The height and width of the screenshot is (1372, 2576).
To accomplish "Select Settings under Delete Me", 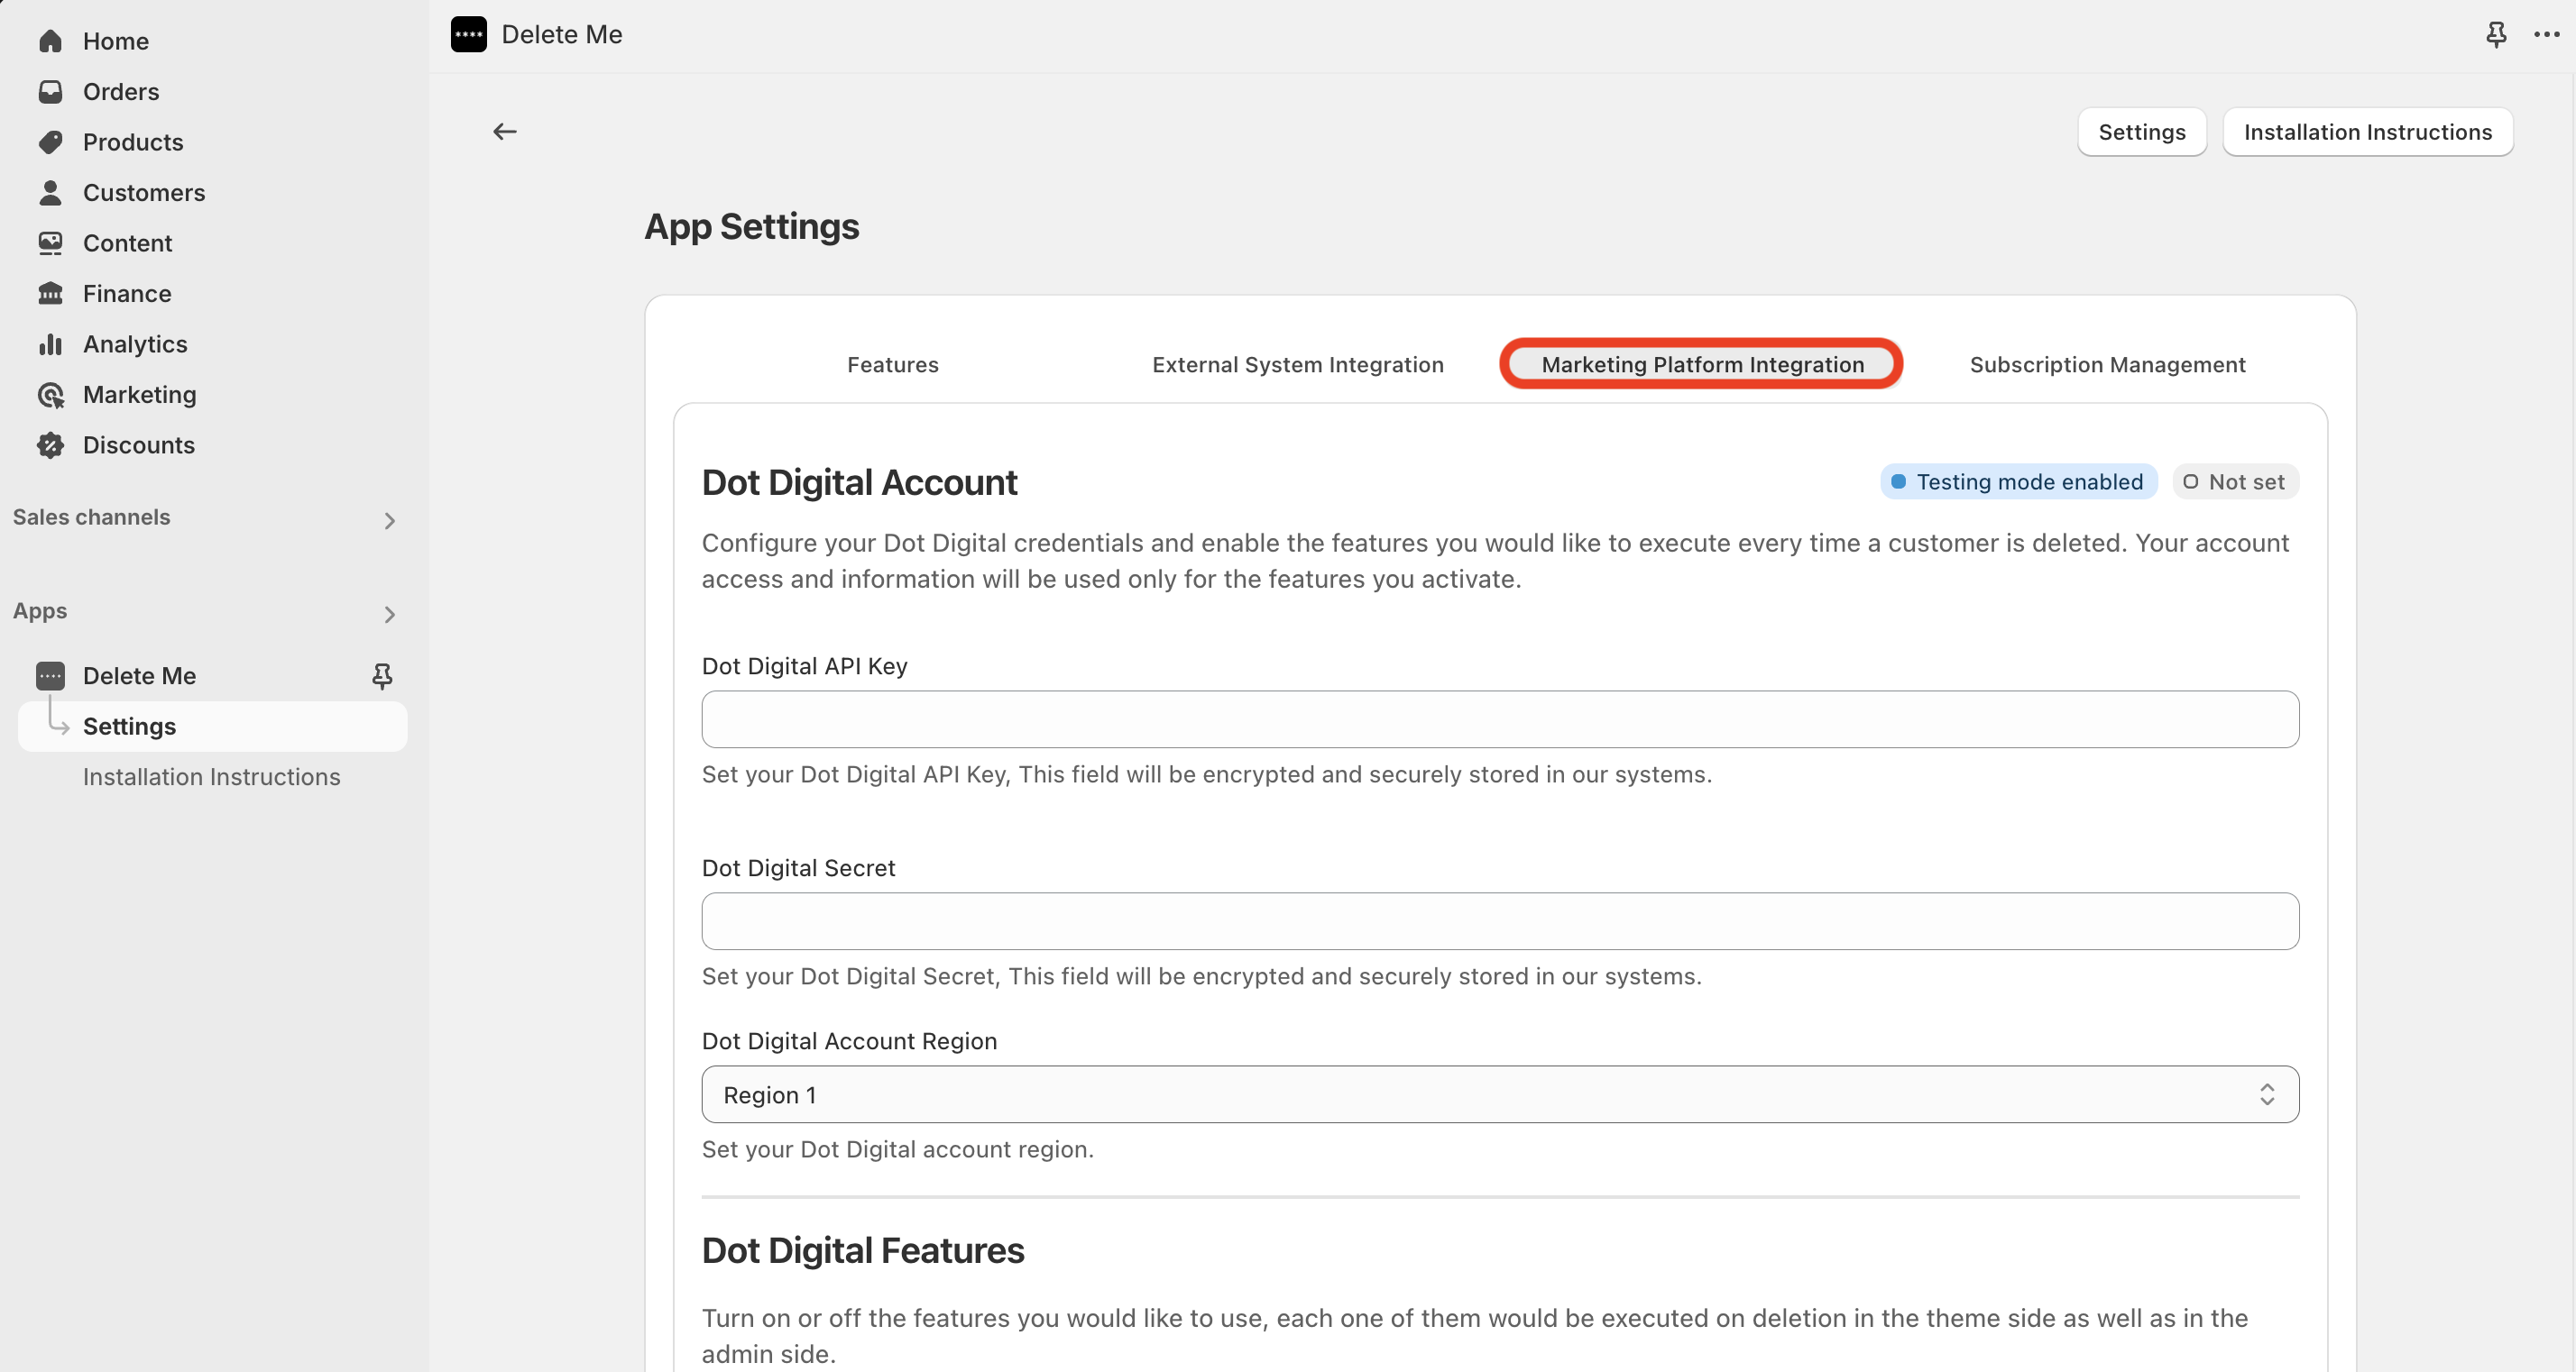I will (212, 727).
